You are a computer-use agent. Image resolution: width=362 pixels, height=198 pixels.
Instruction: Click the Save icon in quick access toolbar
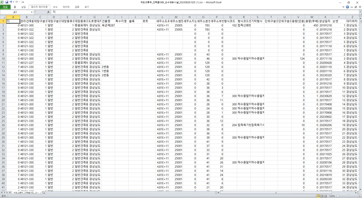[7, 2]
